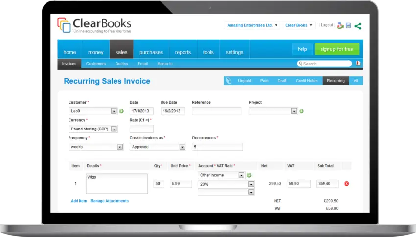Image resolution: width=416 pixels, height=237 pixels.
Task: Click the signup for free button
Action: pyautogui.click(x=337, y=49)
